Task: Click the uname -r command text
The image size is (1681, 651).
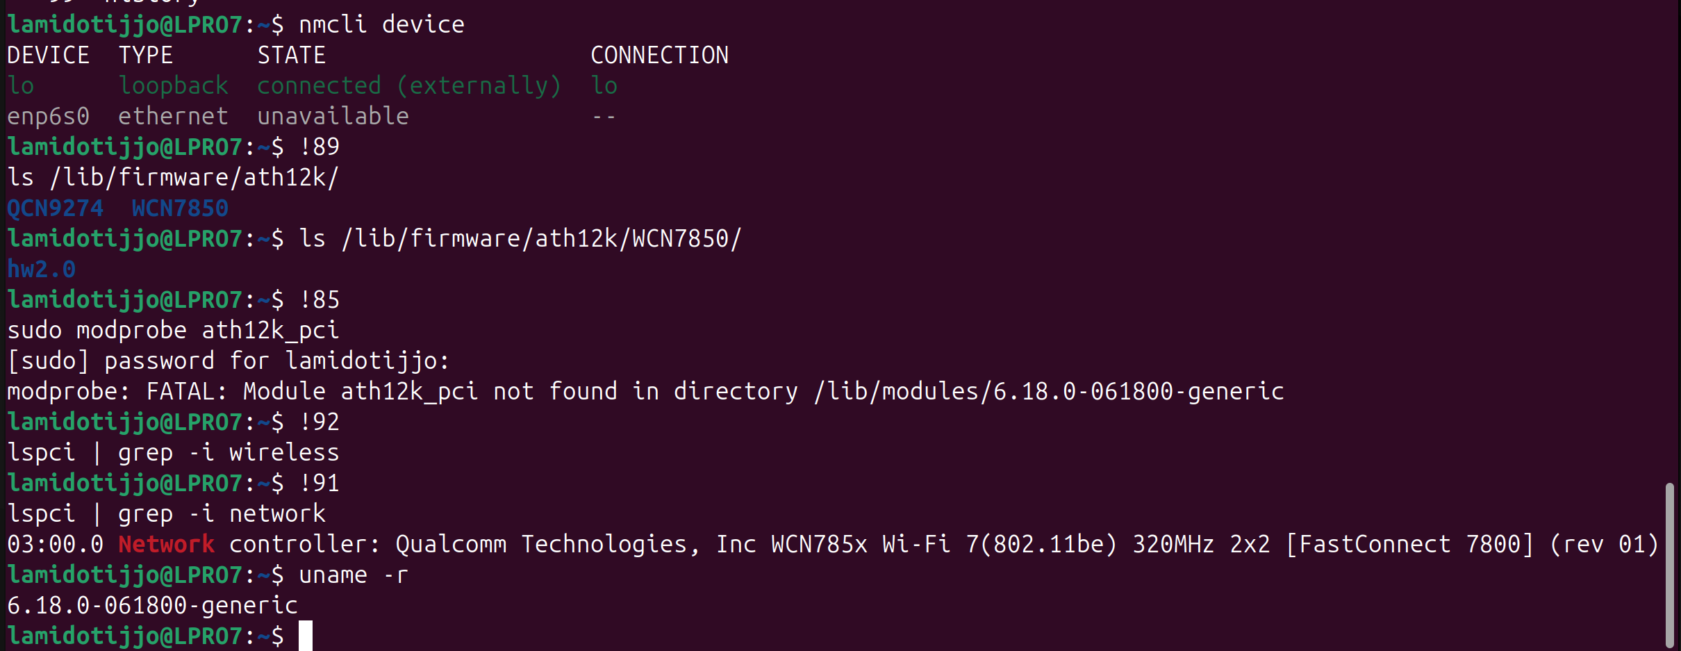Action: [354, 575]
